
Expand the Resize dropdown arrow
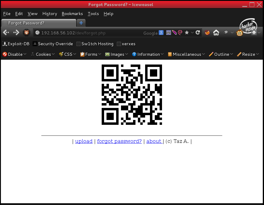pos(257,54)
